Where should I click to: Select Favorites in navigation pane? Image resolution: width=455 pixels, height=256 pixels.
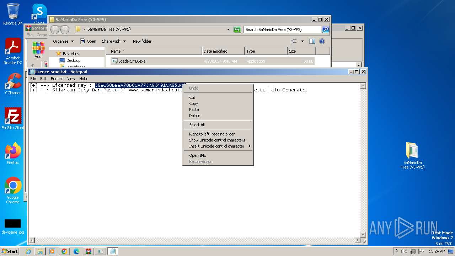(71, 54)
